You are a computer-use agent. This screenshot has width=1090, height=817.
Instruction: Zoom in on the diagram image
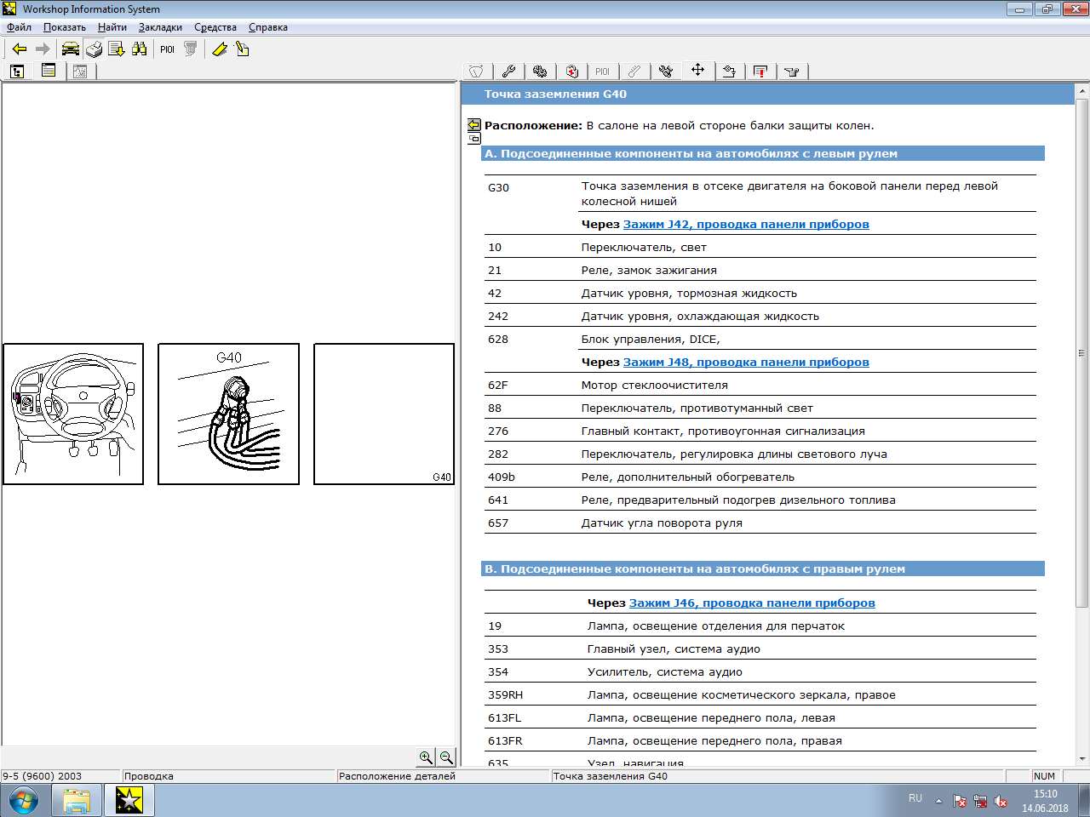tap(426, 757)
